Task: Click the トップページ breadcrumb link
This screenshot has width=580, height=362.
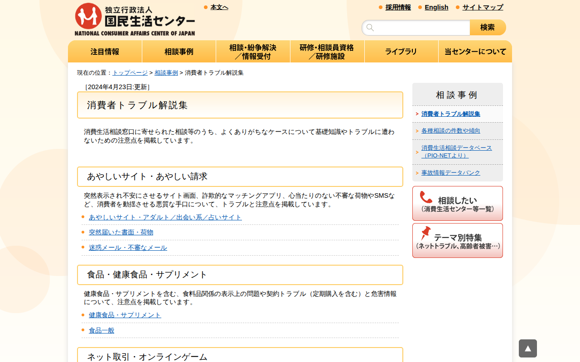Action: tap(130, 72)
